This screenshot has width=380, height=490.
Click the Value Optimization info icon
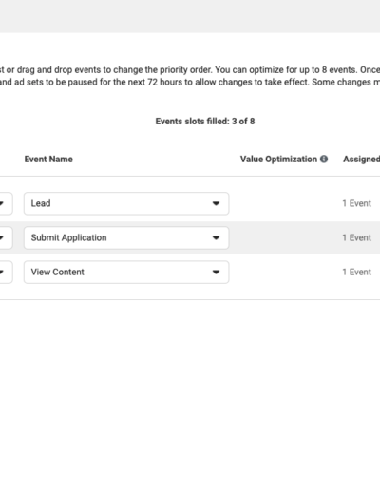(324, 159)
